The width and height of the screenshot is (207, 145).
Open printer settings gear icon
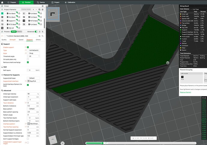coord(43,6)
